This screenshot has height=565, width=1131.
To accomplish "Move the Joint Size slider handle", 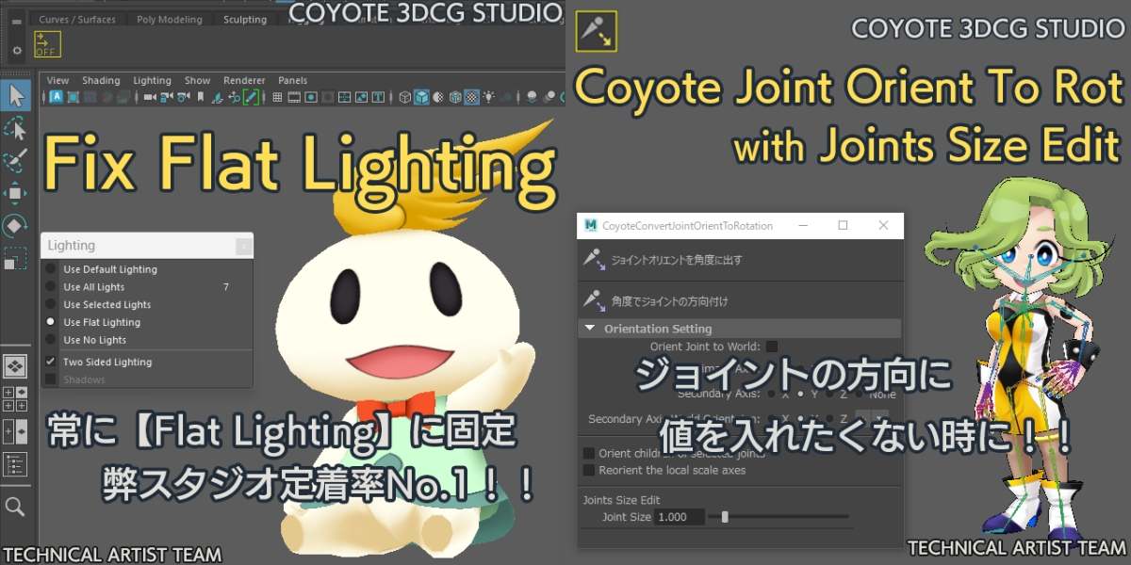I will click(724, 516).
